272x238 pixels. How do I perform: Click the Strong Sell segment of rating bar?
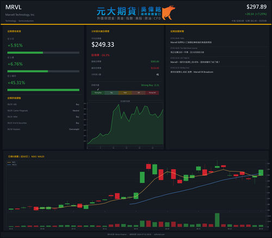click(x=152, y=93)
